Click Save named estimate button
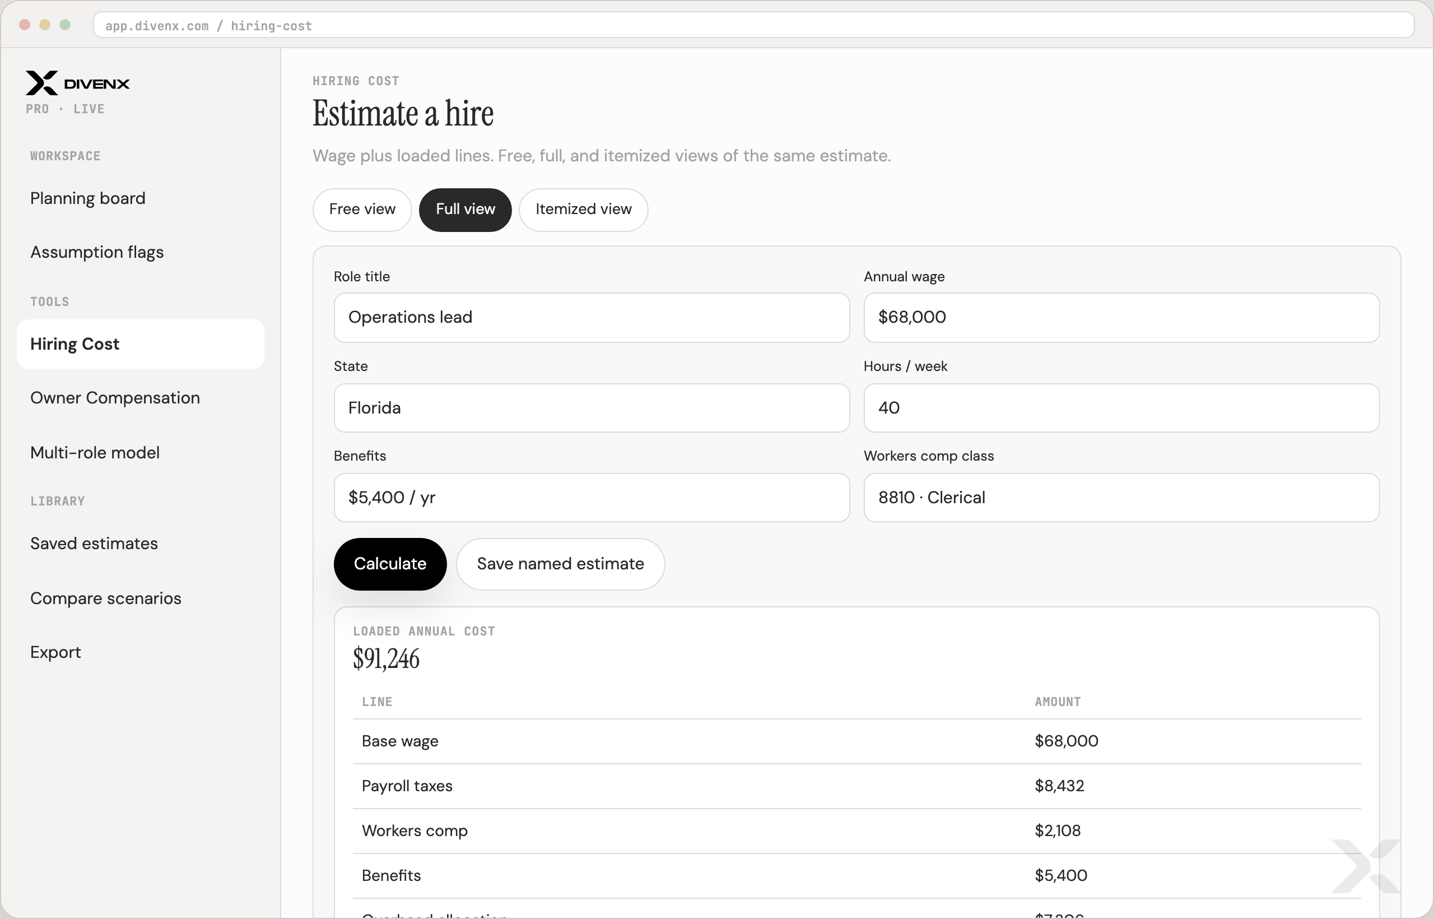 point(560,564)
